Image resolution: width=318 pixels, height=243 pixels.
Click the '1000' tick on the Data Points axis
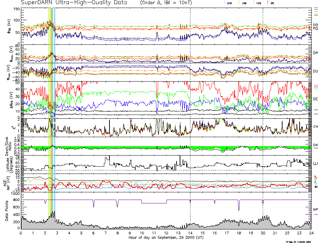point(15,194)
